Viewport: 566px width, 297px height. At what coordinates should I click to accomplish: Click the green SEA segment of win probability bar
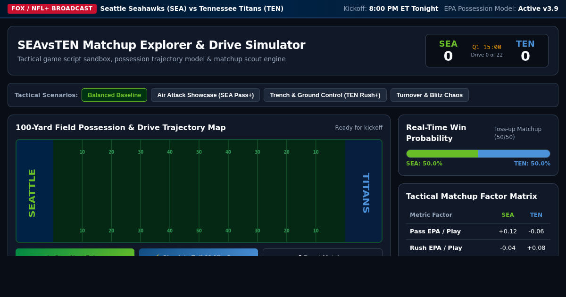(x=442, y=154)
